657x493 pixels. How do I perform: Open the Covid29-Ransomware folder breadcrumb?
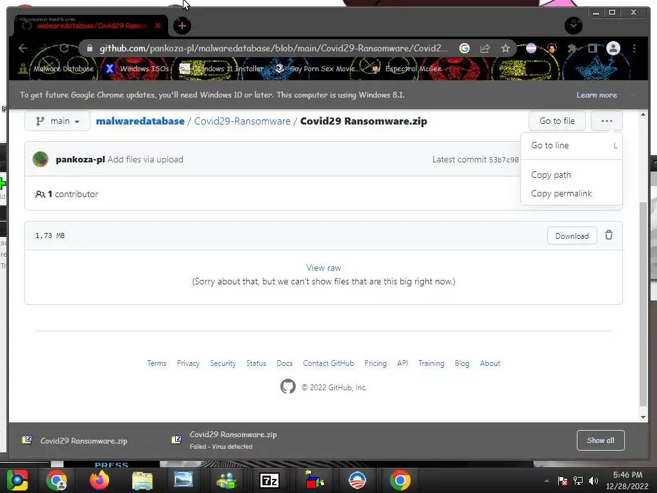pos(242,121)
